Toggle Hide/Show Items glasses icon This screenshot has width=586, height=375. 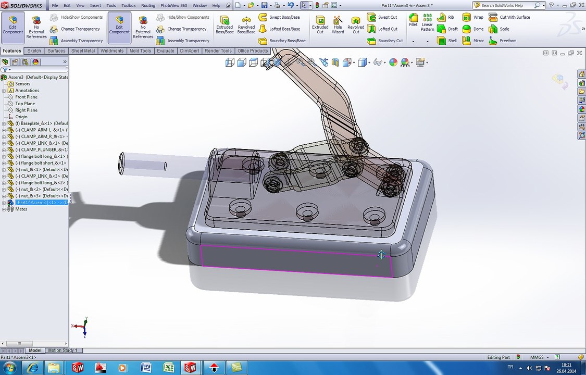point(378,63)
